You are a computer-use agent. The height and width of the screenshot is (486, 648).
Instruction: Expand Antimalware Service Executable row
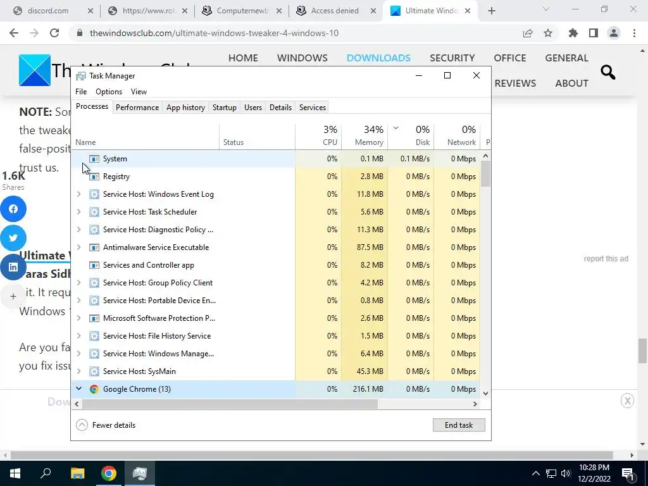pyautogui.click(x=79, y=247)
